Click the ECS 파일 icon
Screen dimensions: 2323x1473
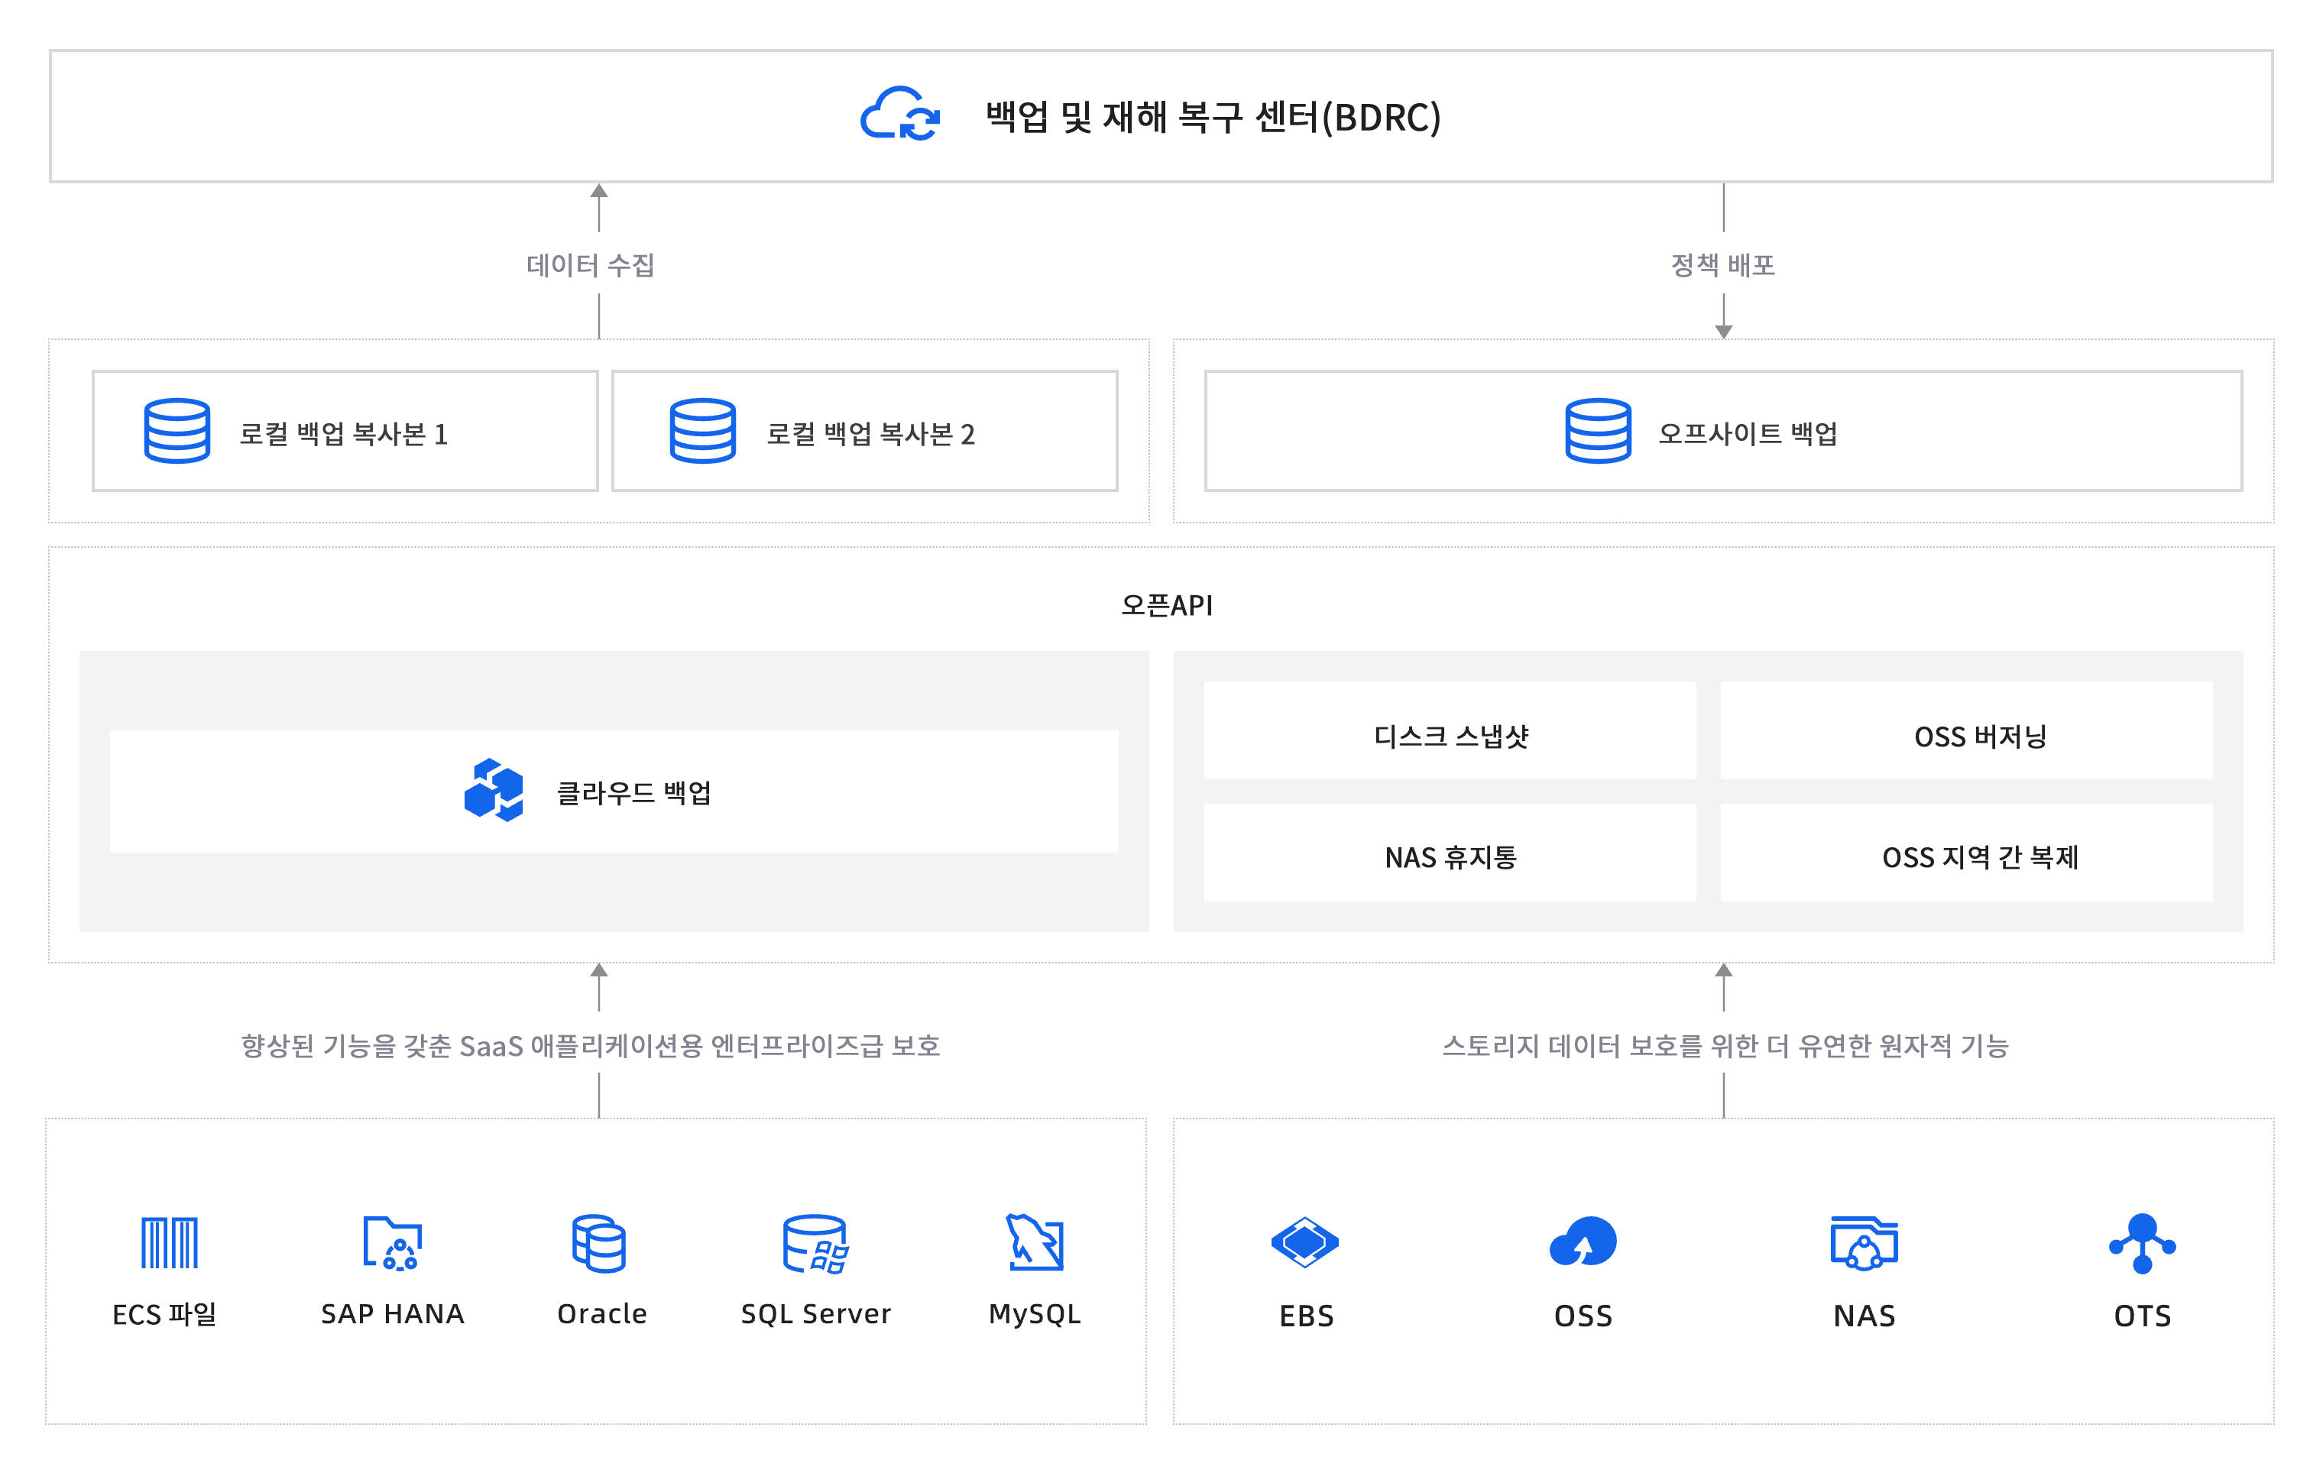[169, 1242]
